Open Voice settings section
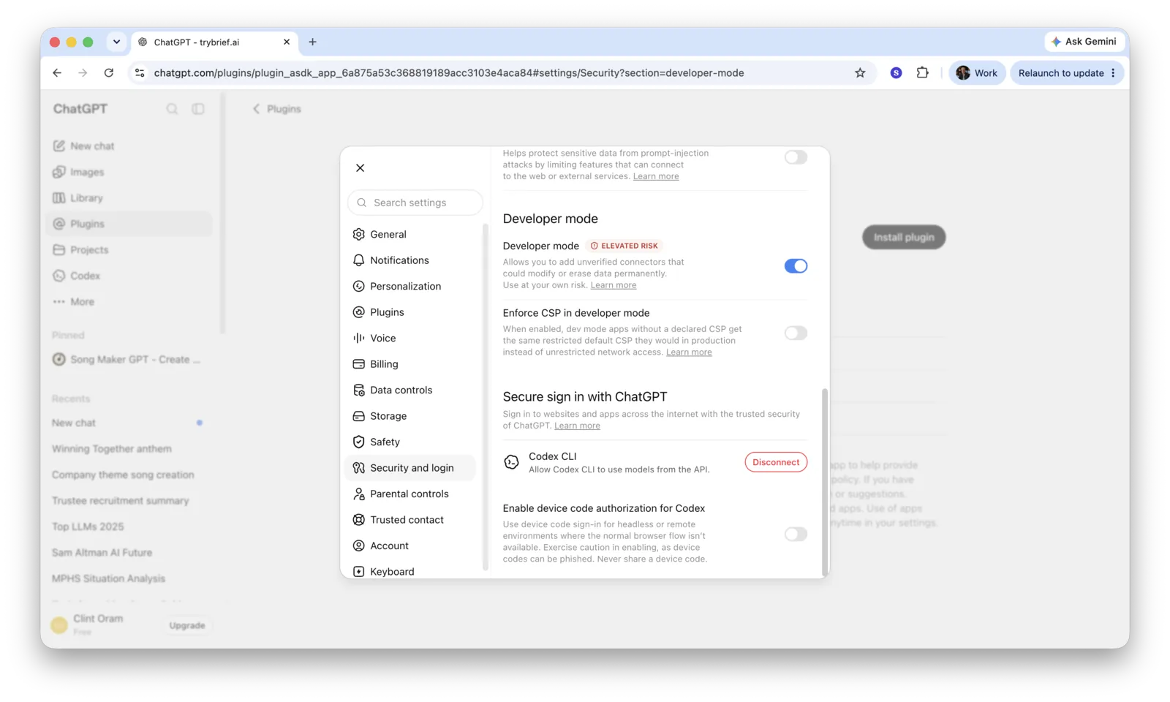The width and height of the screenshot is (1170, 702). tap(410, 339)
